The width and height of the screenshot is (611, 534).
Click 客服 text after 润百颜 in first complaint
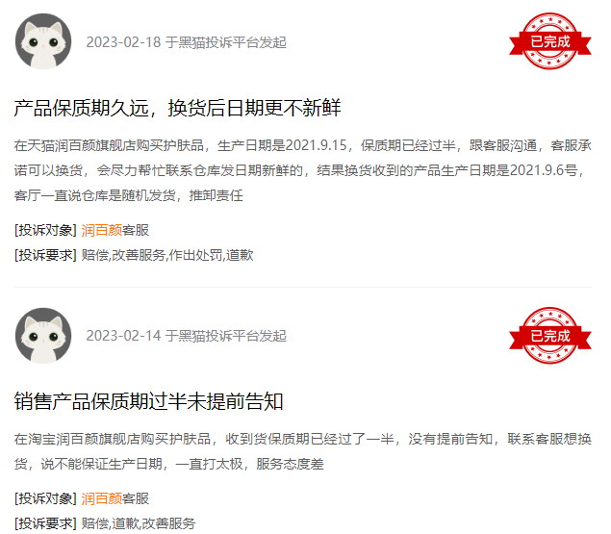tap(136, 230)
